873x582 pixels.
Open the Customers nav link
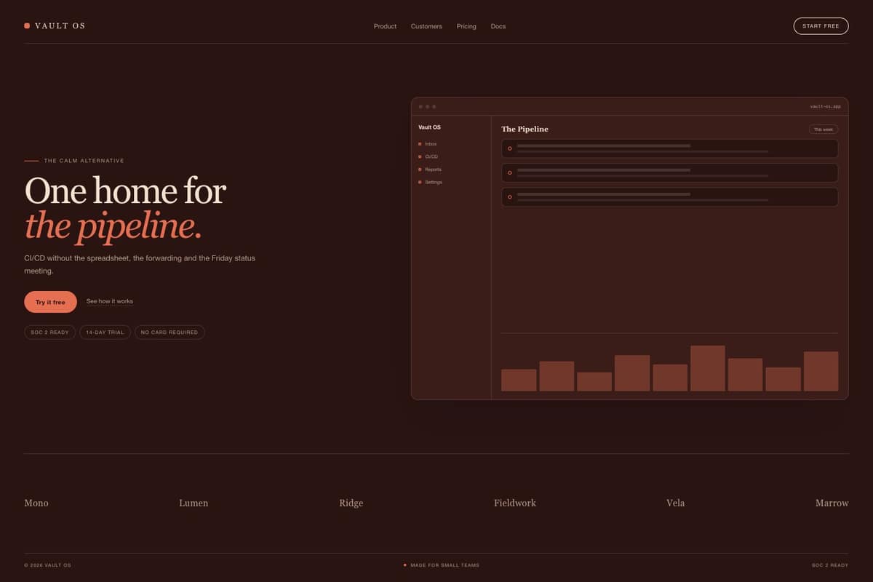426,26
